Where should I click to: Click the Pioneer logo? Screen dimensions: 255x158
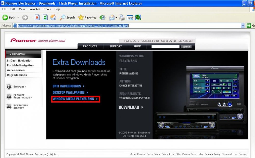[23, 40]
